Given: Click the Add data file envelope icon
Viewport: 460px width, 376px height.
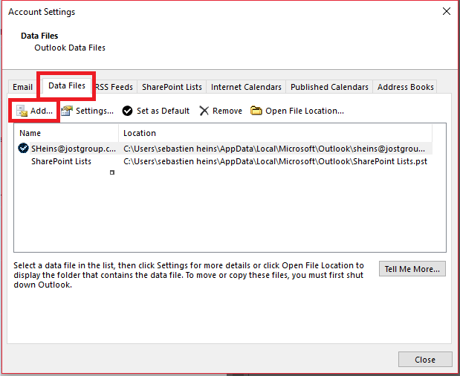Looking at the screenshot, I should (x=22, y=111).
